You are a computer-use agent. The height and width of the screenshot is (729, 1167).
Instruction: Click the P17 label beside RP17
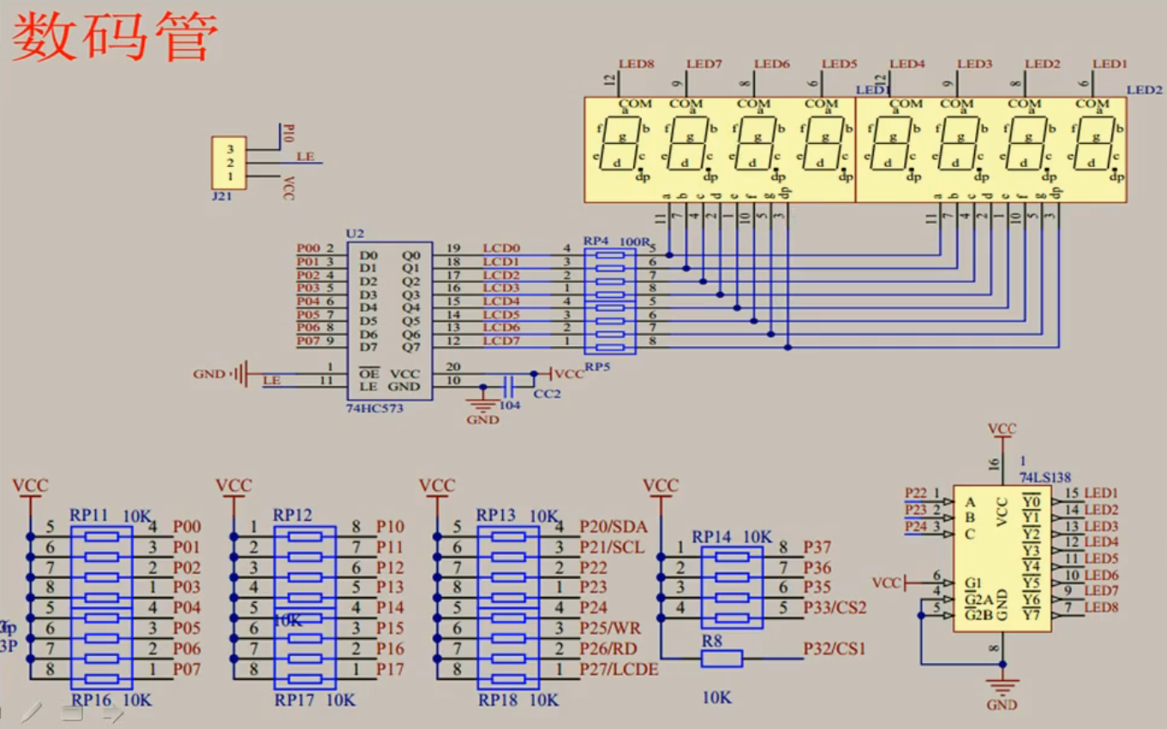pyautogui.click(x=390, y=669)
